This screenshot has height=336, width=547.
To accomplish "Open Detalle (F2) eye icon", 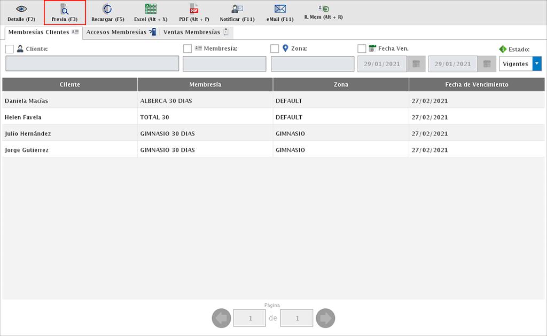I will pyautogui.click(x=21, y=10).
